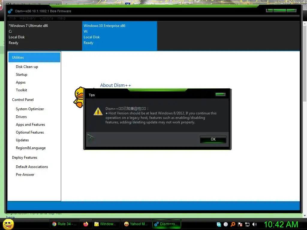Click the network tray icon
Screen dimensions: 307x230
pyautogui.click(x=247, y=224)
